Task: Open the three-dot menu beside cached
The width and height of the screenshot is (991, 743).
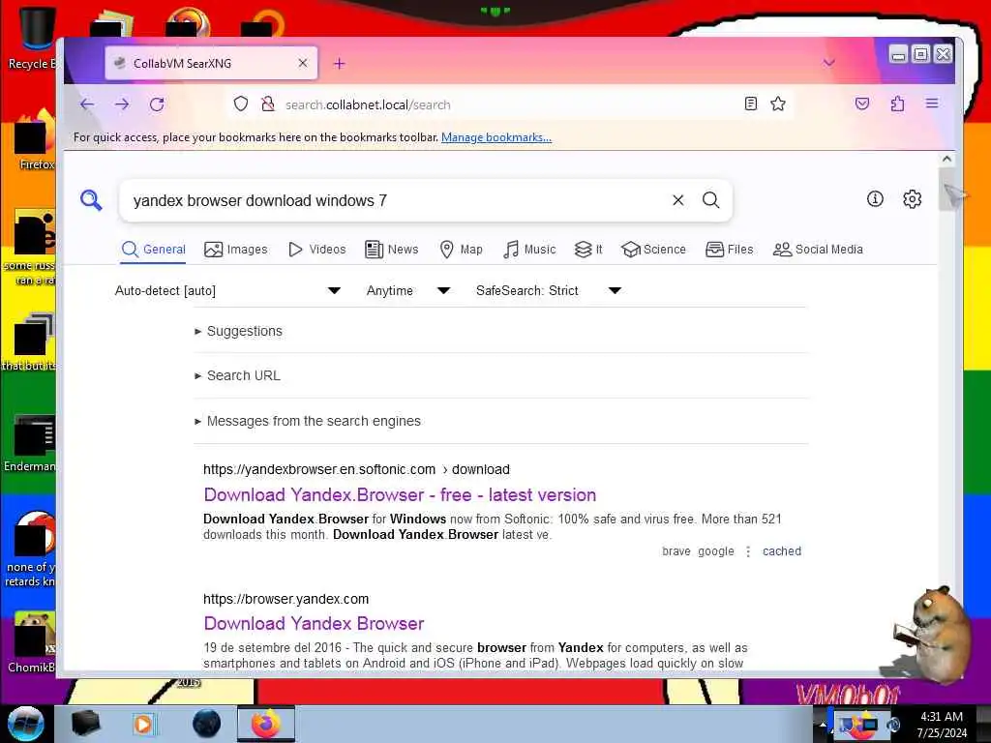Action: 748,551
